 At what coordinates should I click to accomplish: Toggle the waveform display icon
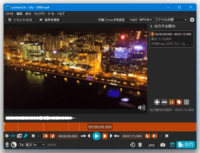click(13, 136)
